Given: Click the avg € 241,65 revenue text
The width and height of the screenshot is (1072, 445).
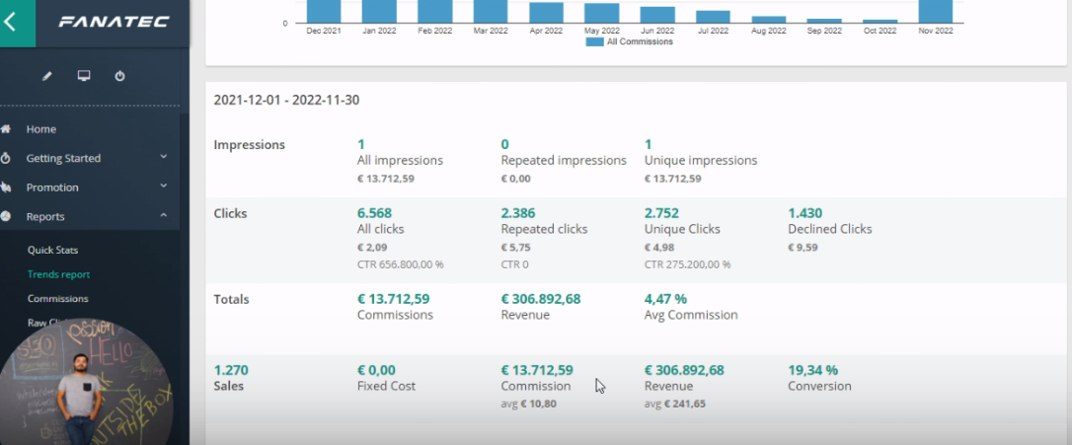Looking at the screenshot, I should click(x=675, y=404).
